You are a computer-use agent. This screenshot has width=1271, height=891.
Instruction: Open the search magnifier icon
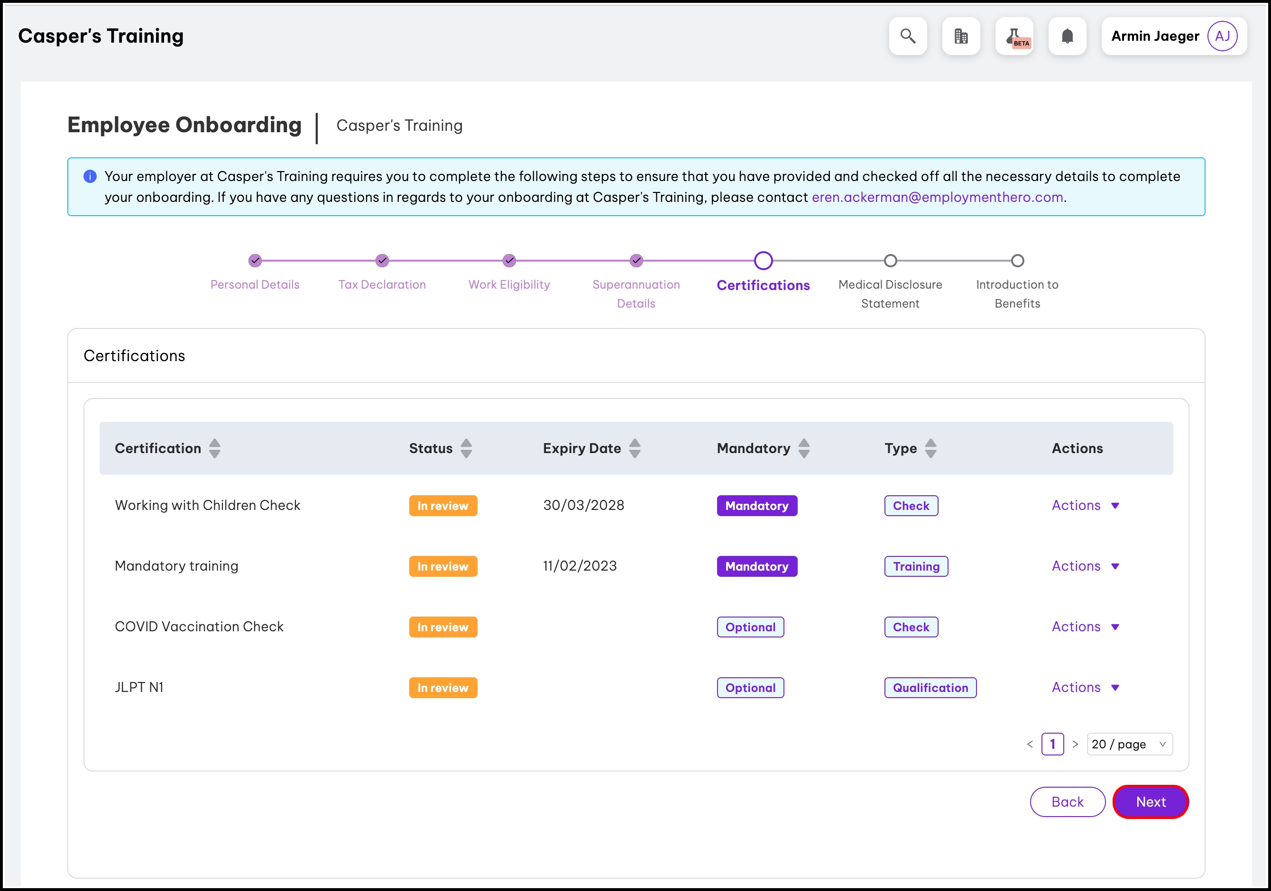(908, 36)
